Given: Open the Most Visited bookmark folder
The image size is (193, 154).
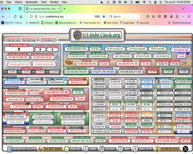Looking at the screenshot, I should tap(111, 23).
